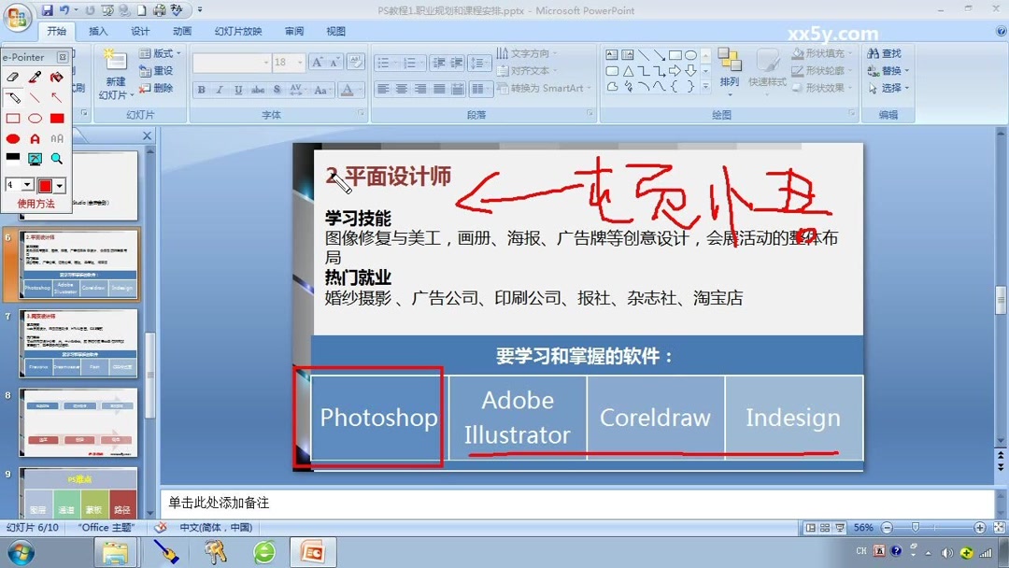Choose the rectangle outline tool in e-Pointer
1009x568 pixels.
15,117
